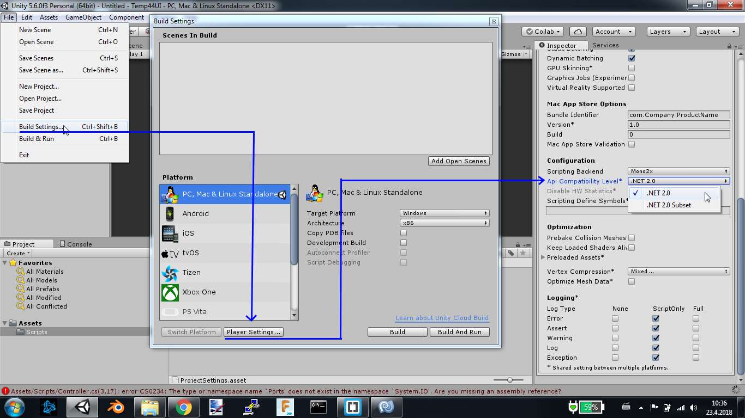Disable Dynamic Batching checkbox
Screen dimensions: 745x418
click(x=632, y=58)
